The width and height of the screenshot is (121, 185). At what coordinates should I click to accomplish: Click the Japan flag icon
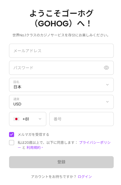tap(16, 119)
